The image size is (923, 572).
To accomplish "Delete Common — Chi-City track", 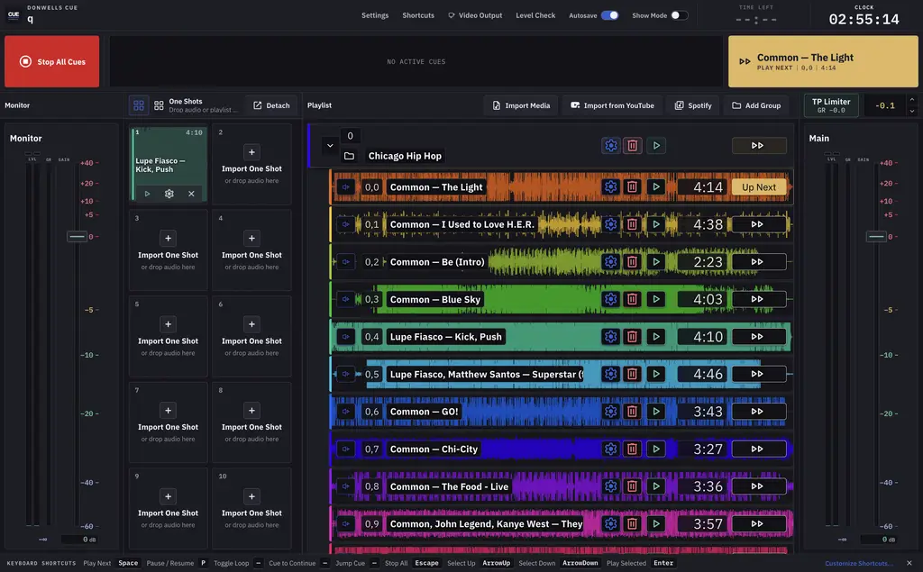I will [x=632, y=449].
